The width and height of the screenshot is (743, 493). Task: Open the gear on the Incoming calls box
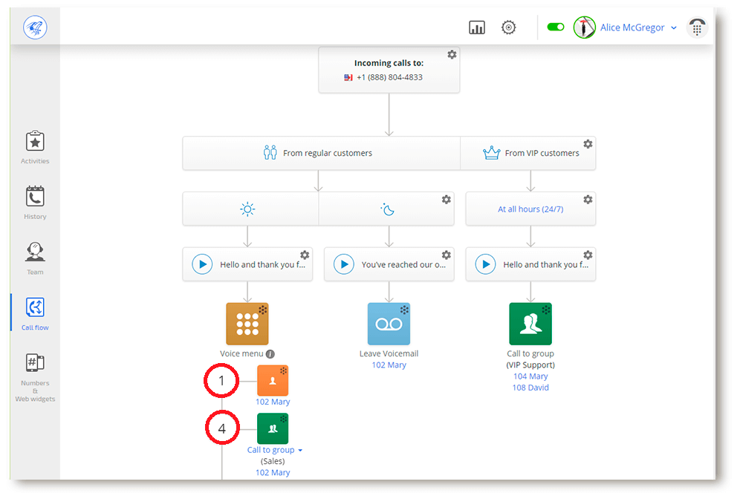click(x=452, y=54)
